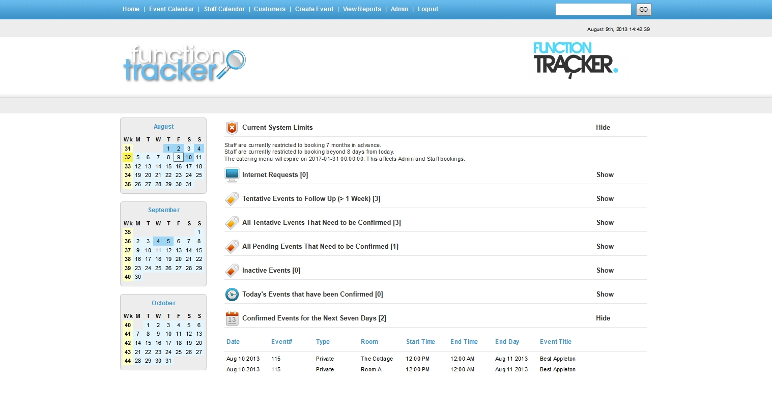The width and height of the screenshot is (772, 411).
Task: Click the tag icon for All Tentative Events
Action: click(232, 222)
